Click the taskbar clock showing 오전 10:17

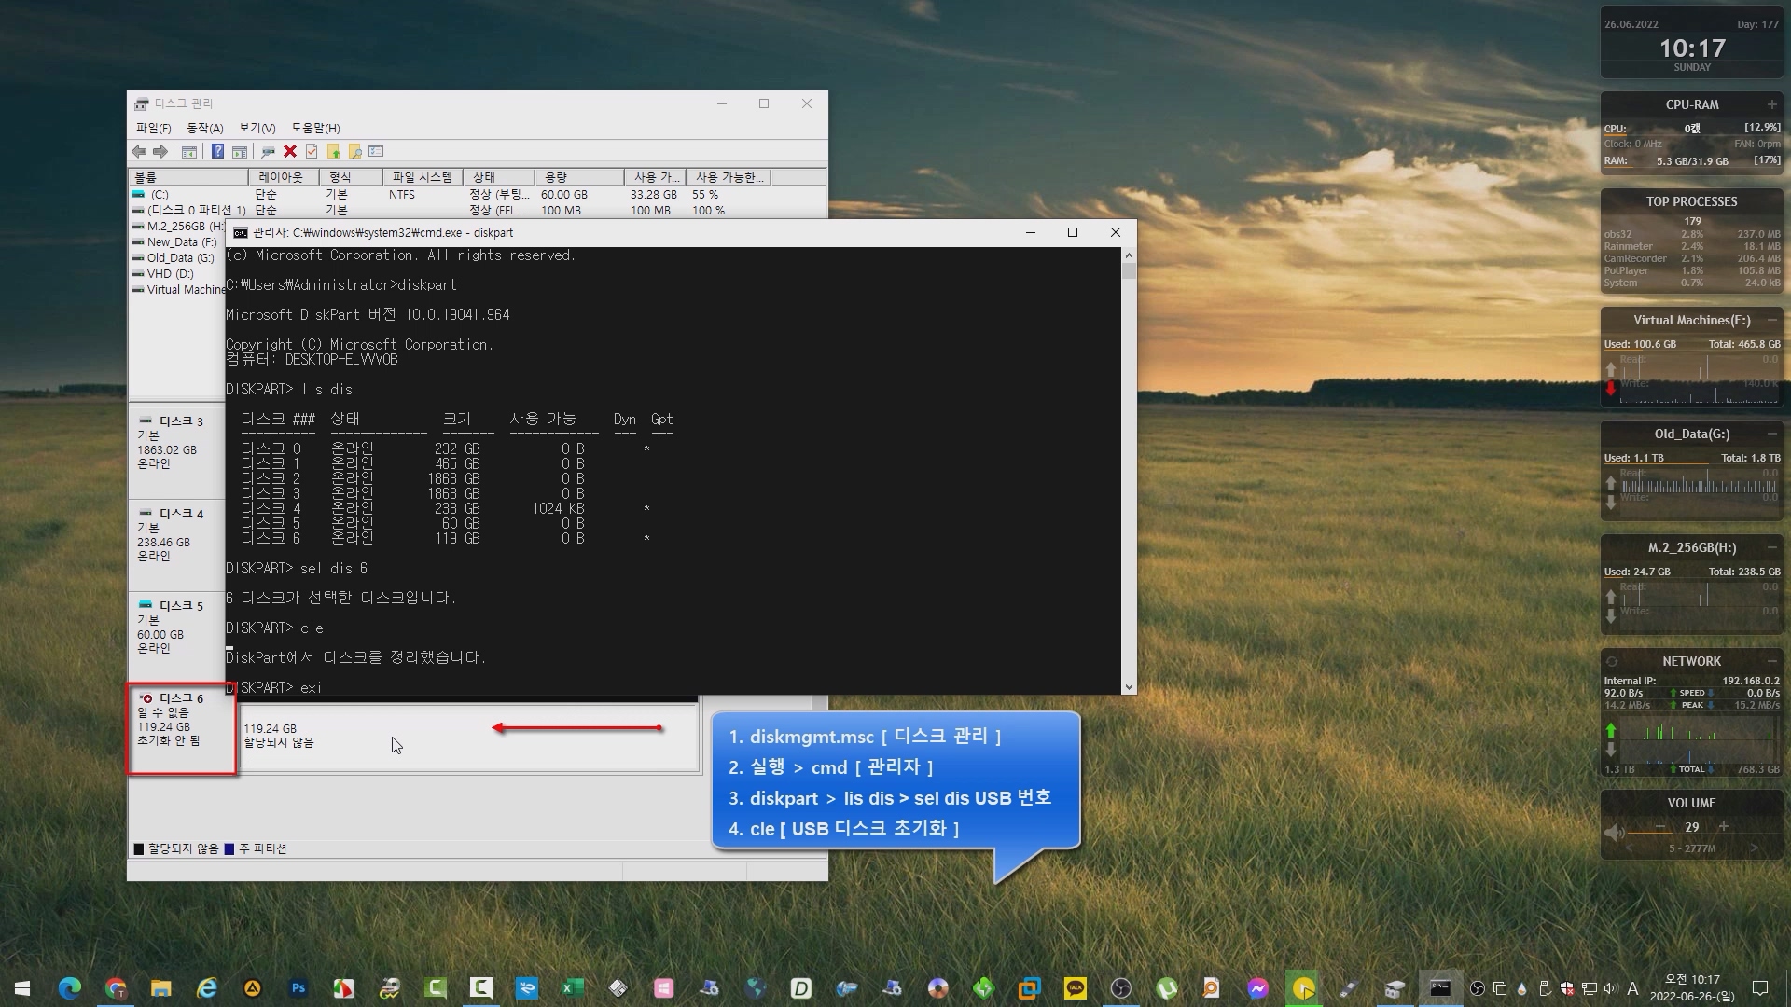pyautogui.click(x=1692, y=988)
